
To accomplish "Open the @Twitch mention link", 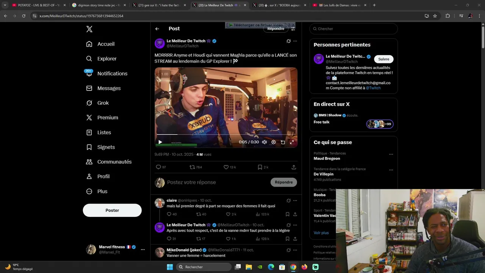I will click(373, 88).
